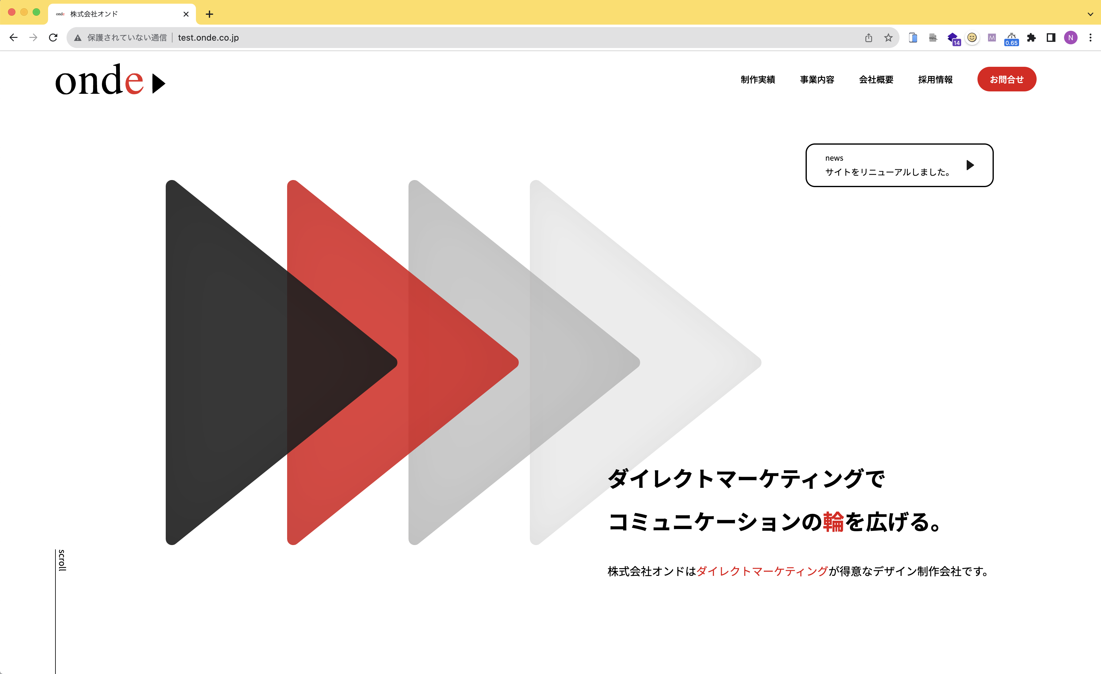Open the blue device-mode extension icon
This screenshot has width=1101, height=674.
(x=913, y=38)
